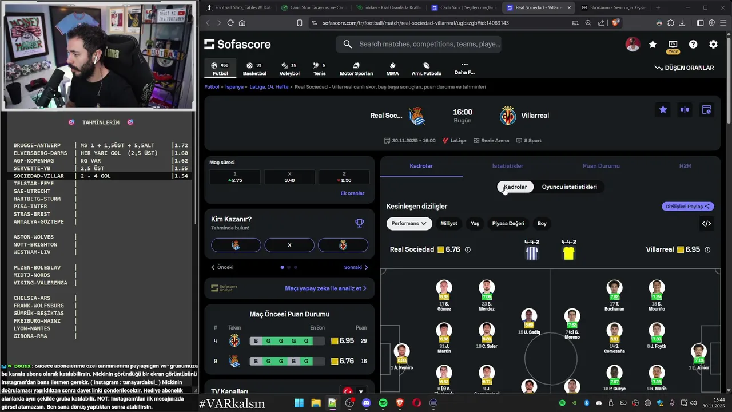Open Villarreal rating info icon
Screen dimensions: 732x412
707,250
